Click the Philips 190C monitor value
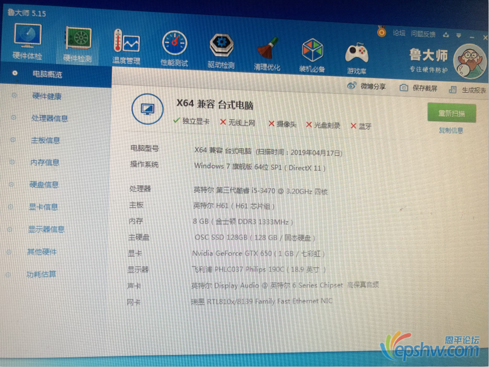Image resolution: width=489 pixels, height=367 pixels. pyautogui.click(x=259, y=269)
